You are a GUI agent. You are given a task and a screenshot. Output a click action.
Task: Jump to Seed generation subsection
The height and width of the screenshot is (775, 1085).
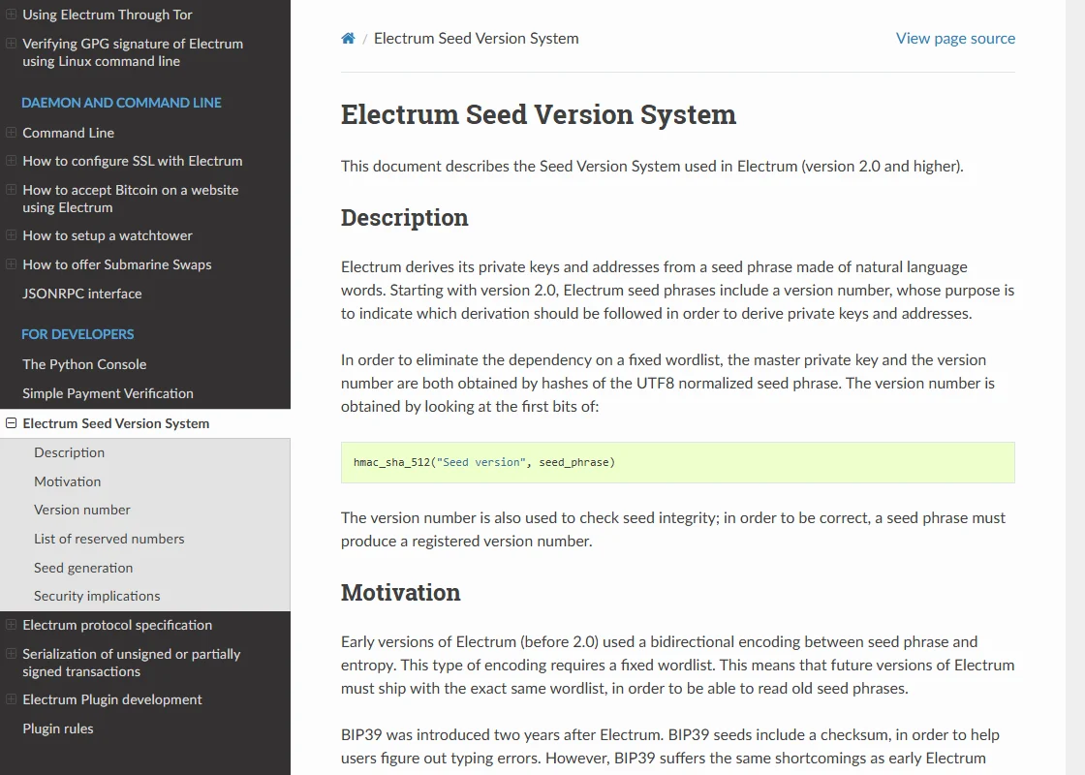[83, 568]
